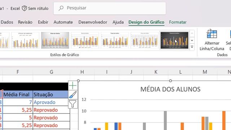Switch to the Desenvolvedor tab

93,22
